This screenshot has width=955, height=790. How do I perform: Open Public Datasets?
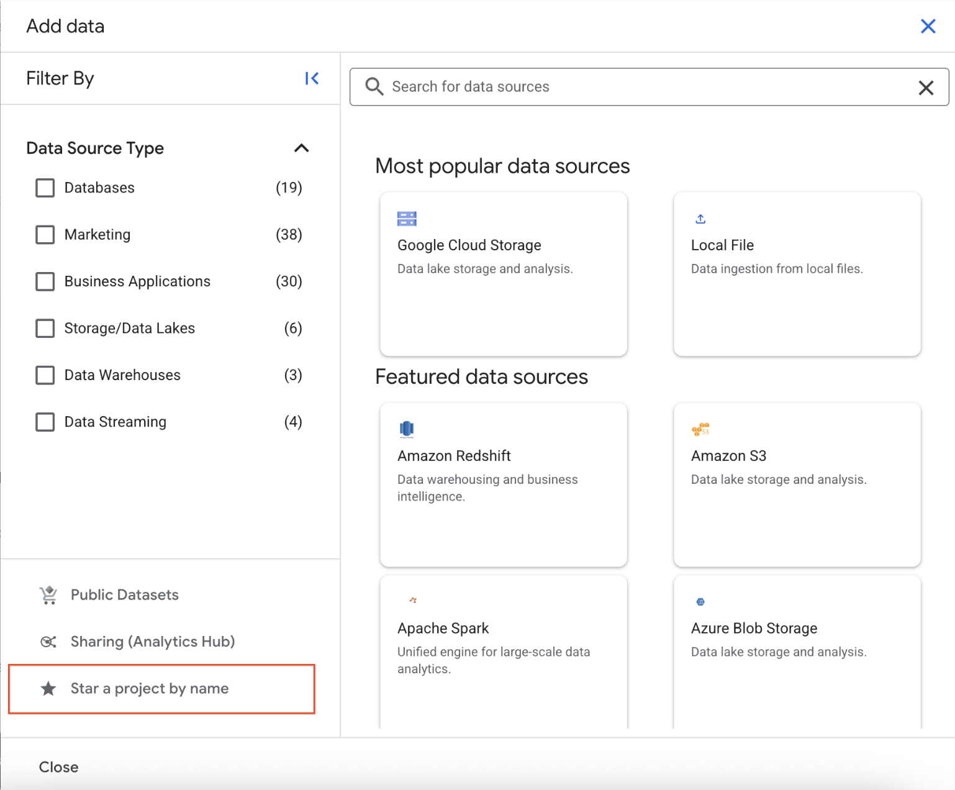[x=124, y=595]
